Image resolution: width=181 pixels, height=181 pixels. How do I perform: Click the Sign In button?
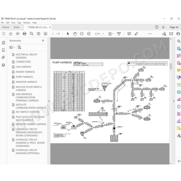[174, 27]
